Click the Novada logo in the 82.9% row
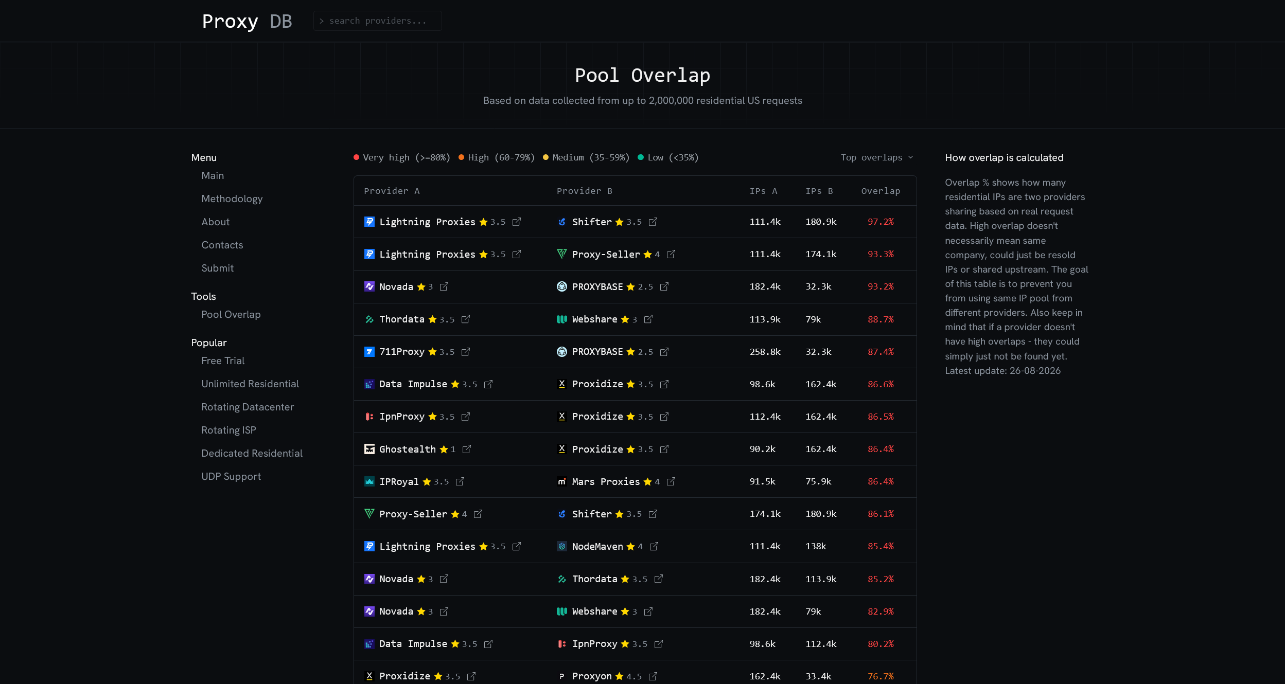 click(369, 611)
